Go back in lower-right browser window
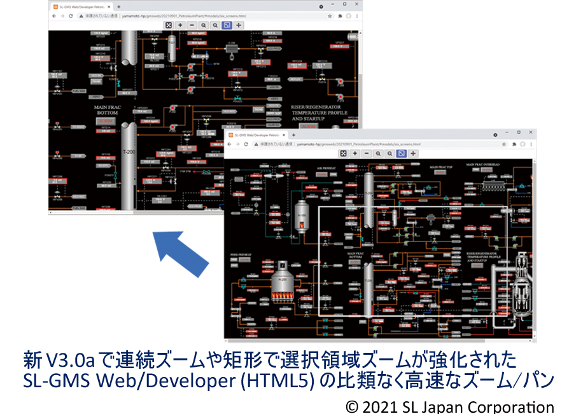 (229, 144)
